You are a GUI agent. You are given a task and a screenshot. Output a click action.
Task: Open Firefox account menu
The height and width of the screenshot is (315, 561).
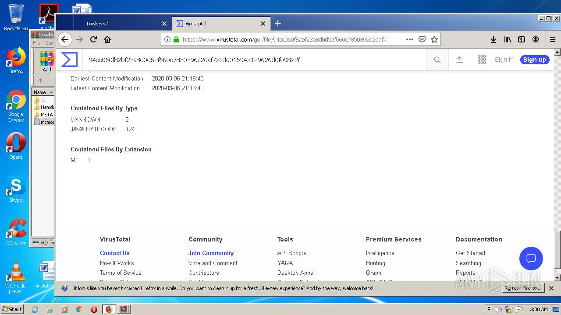tap(536, 39)
